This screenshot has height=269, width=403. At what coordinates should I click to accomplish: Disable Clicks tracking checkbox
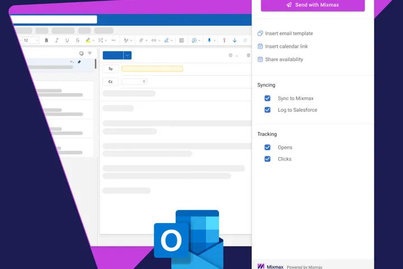click(268, 159)
